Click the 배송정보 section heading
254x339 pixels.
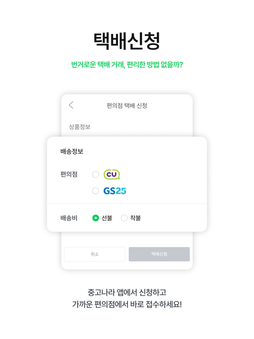72,151
